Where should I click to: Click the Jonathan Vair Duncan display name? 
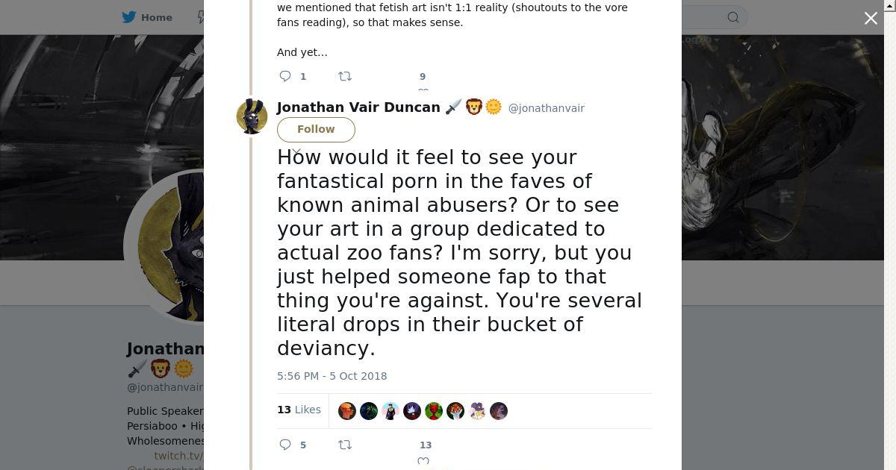358,107
